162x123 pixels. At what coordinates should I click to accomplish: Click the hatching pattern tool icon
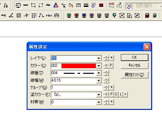pyautogui.click(x=19, y=15)
